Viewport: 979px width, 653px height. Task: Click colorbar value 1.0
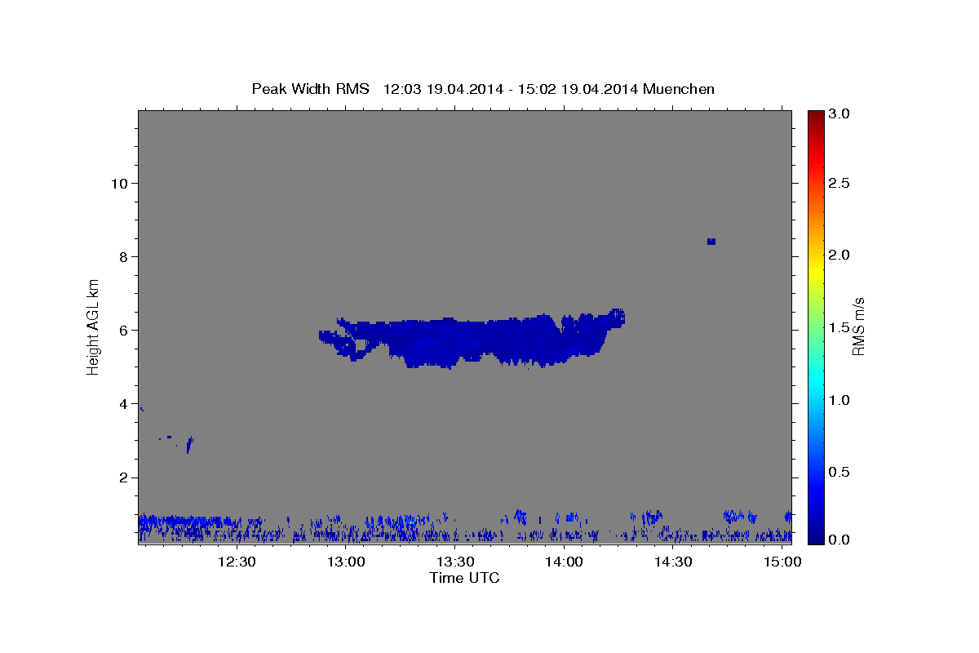pos(840,400)
